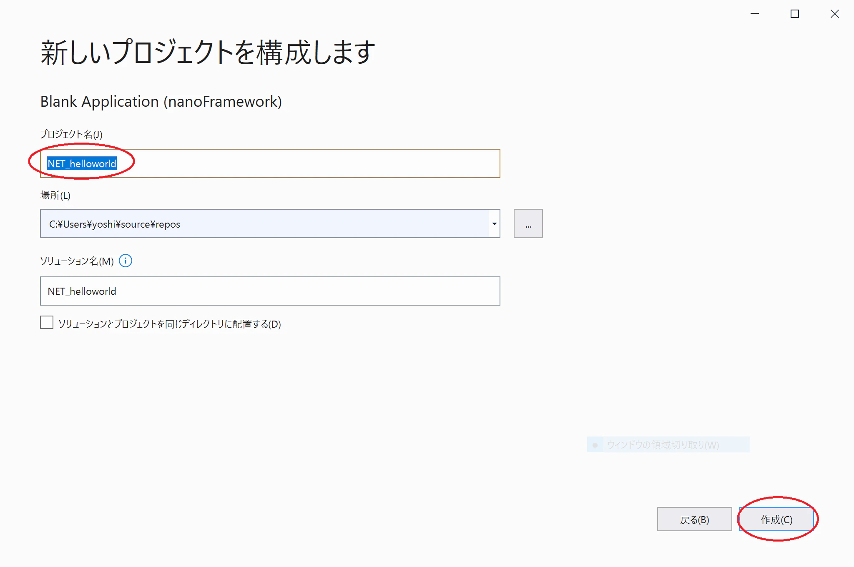Screen dimensions: 854x567
Task: Select the faded ウィンドウの領域切り取り(W) menu item
Action: click(663, 445)
